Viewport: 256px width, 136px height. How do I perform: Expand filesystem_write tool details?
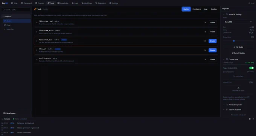[37, 32]
